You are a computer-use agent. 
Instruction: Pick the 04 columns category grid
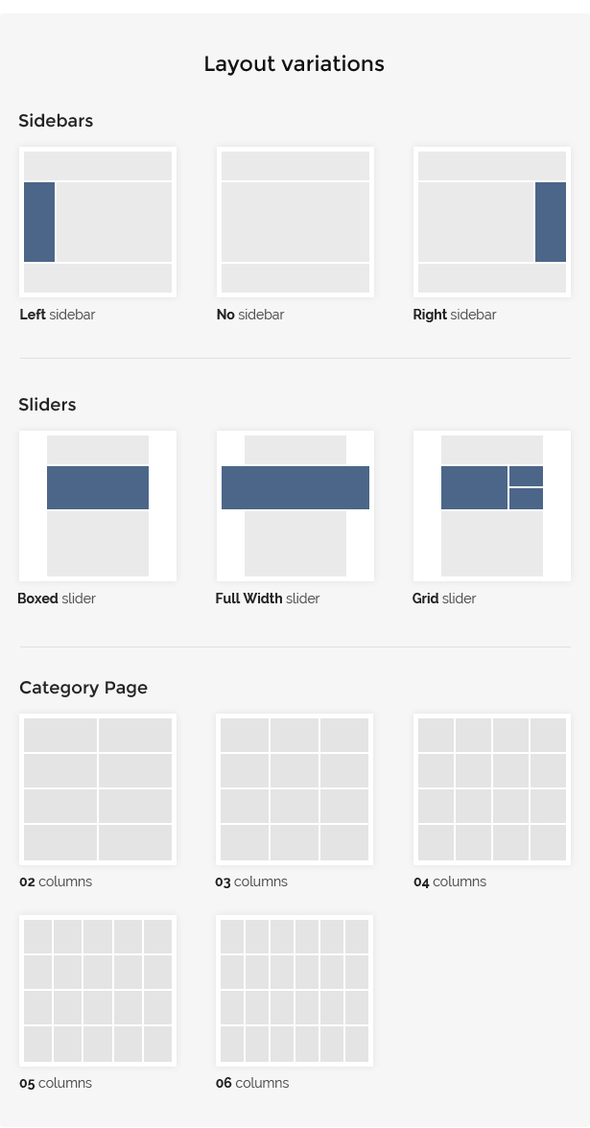pyautogui.click(x=492, y=789)
